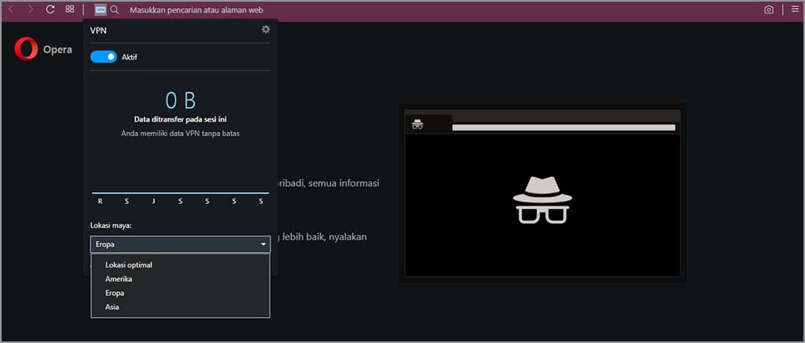Click the 'Lokasi maya:' label
The width and height of the screenshot is (805, 343).
click(111, 225)
